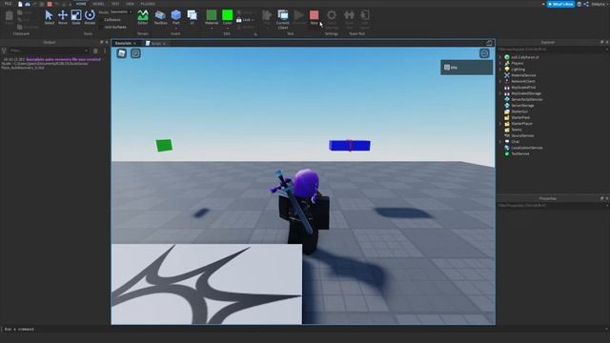Click the Filter workspace field in Explorer

(x=553, y=50)
